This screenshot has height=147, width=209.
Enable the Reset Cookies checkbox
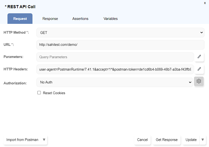point(39,93)
